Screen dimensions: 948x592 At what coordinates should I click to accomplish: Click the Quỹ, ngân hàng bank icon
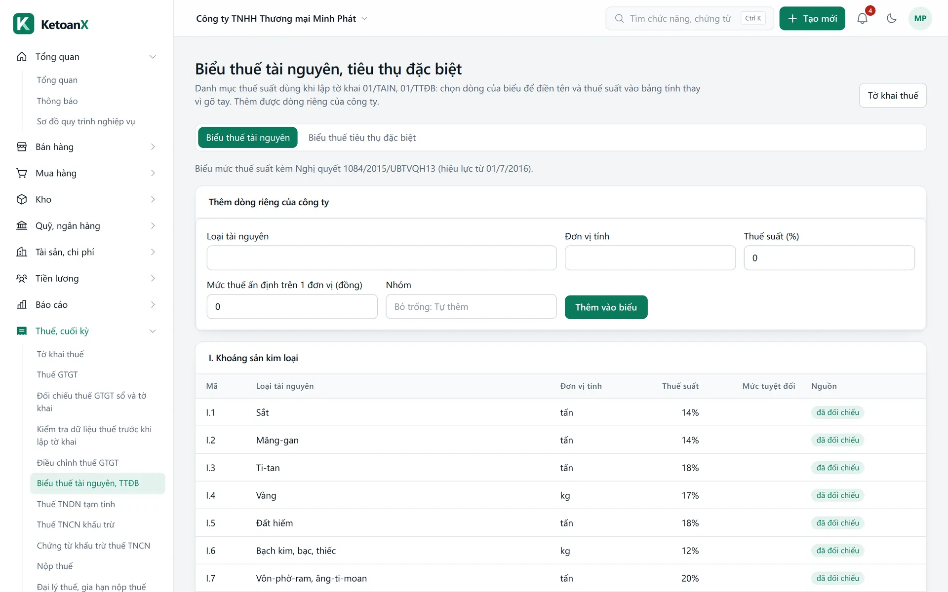point(22,226)
